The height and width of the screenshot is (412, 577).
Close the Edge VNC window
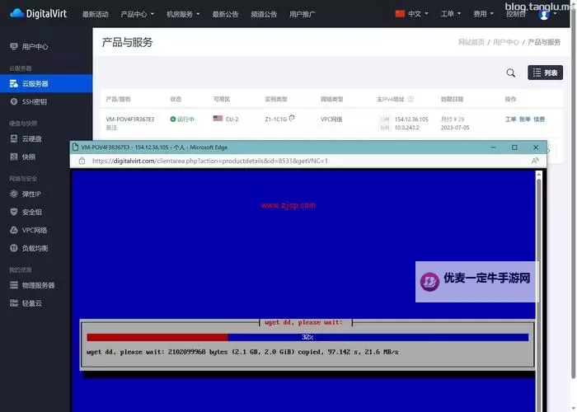click(536, 147)
